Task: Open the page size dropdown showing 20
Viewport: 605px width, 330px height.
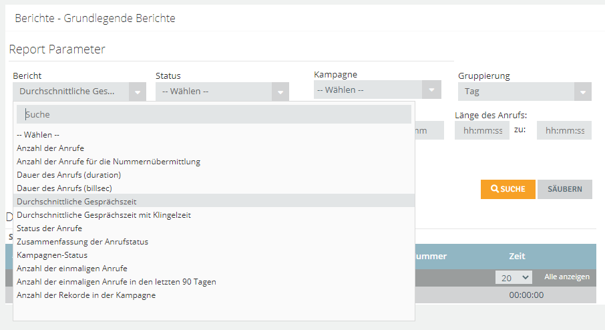Action: (x=514, y=277)
